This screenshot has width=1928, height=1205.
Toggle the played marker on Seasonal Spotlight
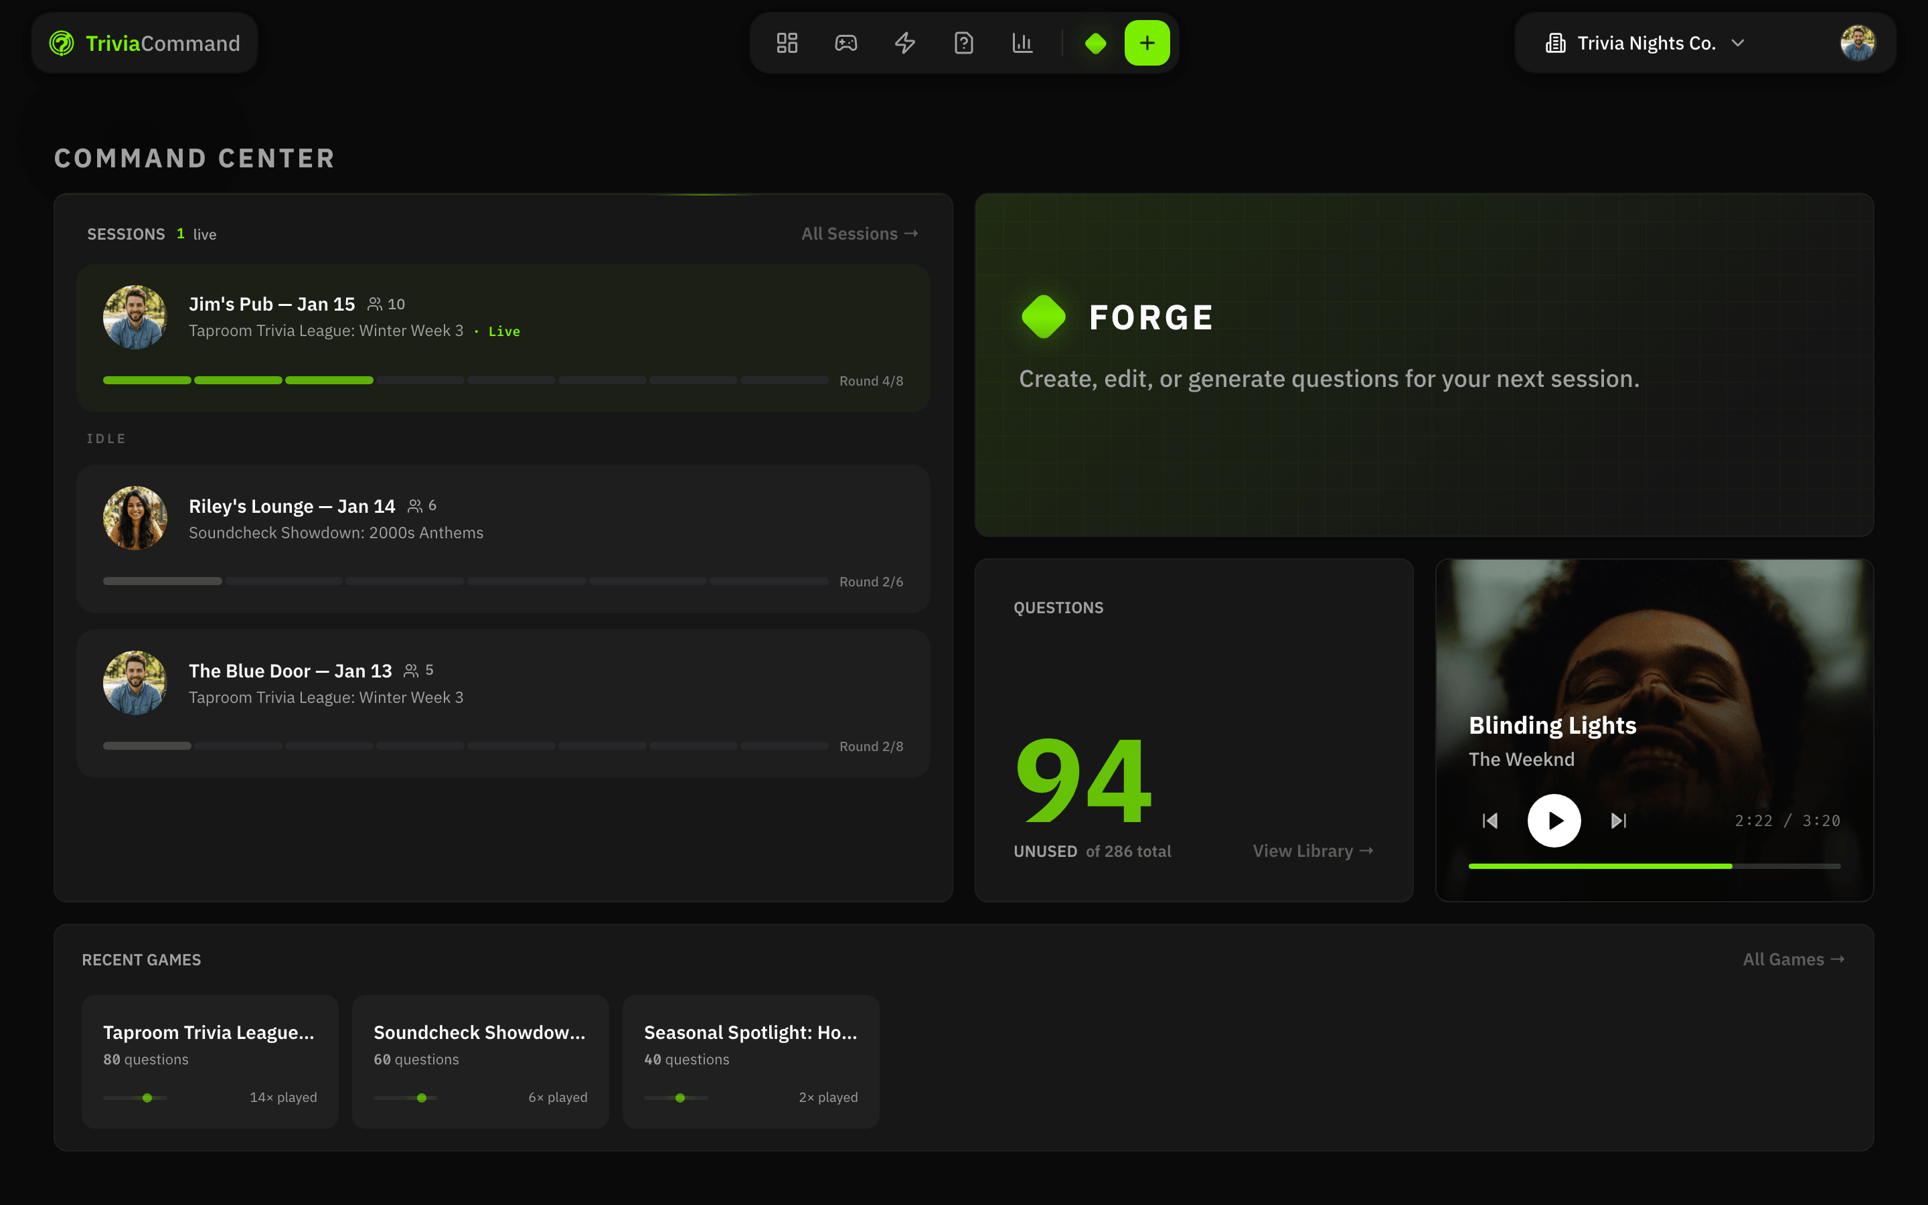[x=679, y=1097]
